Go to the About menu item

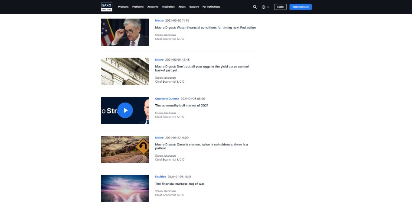[182, 7]
